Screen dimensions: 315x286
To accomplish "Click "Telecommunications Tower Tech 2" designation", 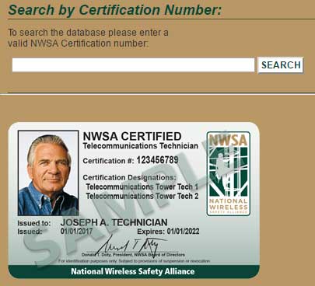I will pyautogui.click(x=142, y=196).
